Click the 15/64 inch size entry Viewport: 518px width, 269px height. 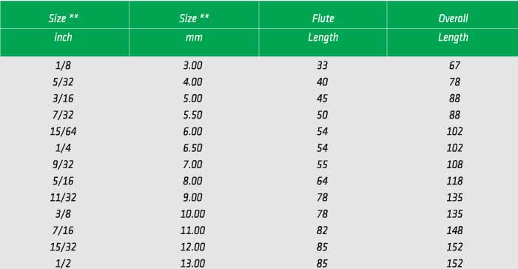63,131
